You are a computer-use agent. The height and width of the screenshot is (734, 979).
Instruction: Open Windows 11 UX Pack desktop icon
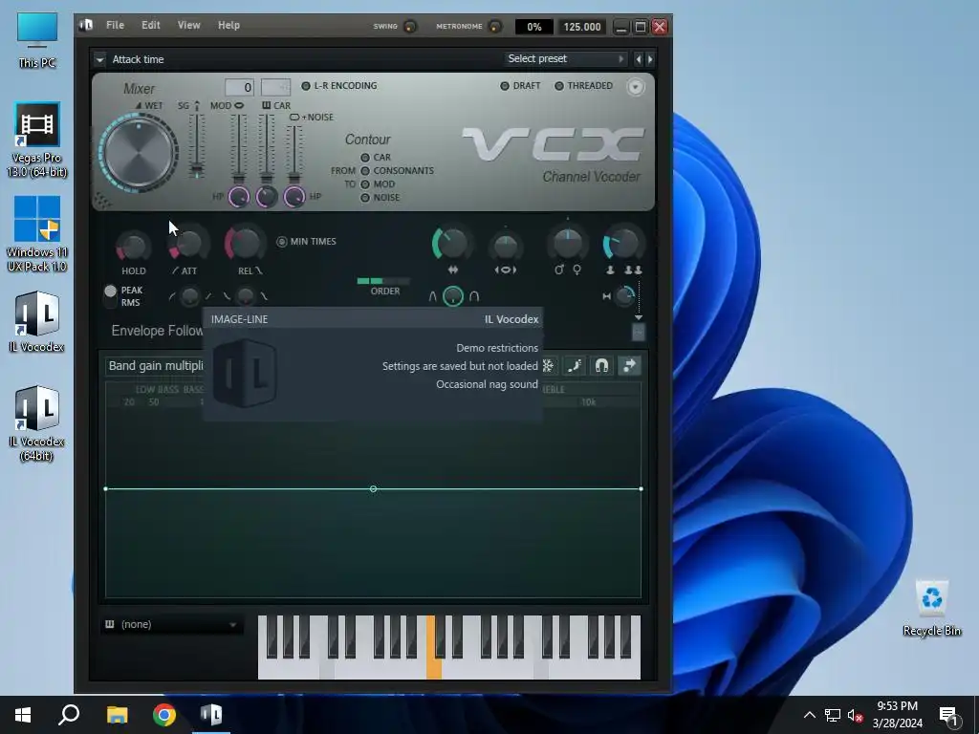37,234
